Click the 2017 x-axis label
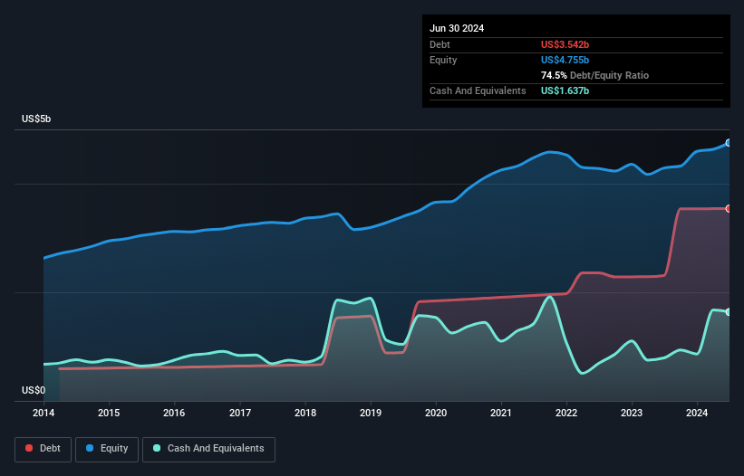This screenshot has height=476, width=744. coord(240,413)
